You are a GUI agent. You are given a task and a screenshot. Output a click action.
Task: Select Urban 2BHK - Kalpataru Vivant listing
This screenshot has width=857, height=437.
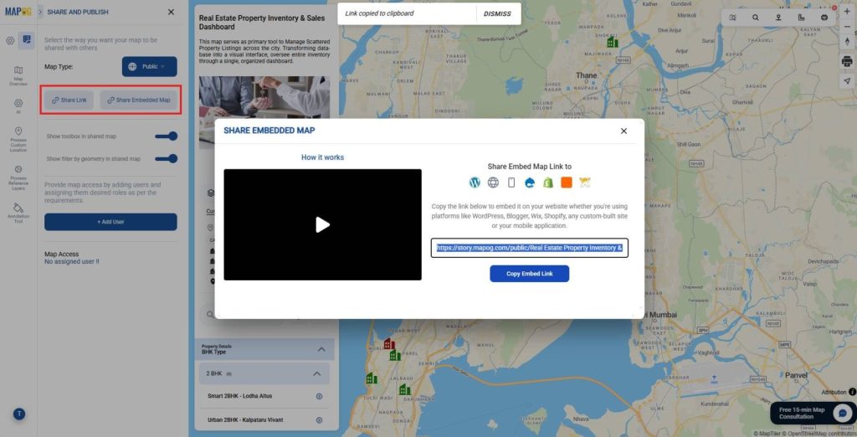pos(245,420)
